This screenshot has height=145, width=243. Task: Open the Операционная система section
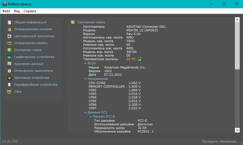pos(33,29)
